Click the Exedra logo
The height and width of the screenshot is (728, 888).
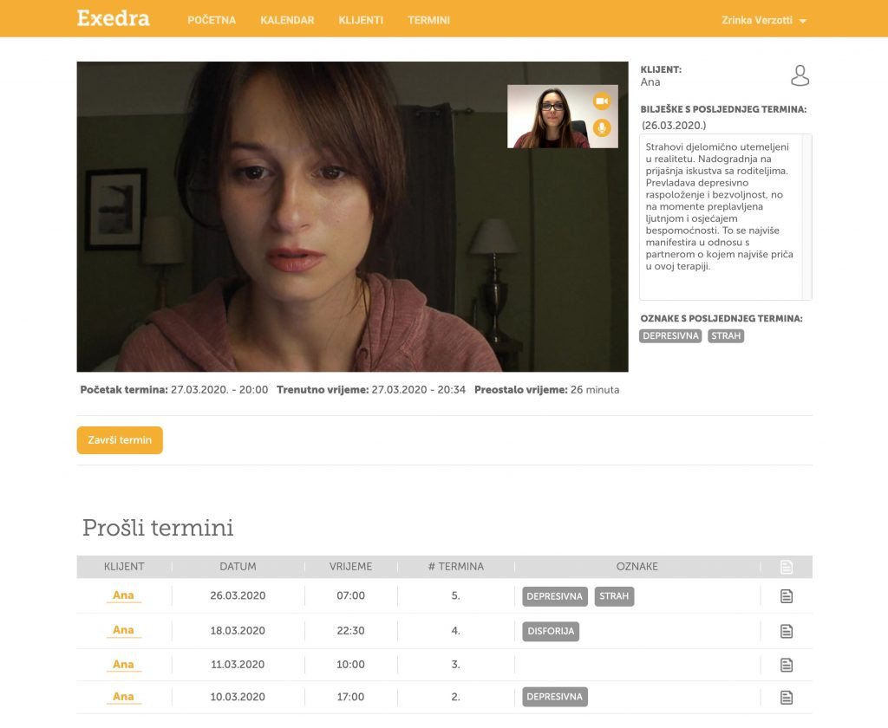[x=114, y=18]
